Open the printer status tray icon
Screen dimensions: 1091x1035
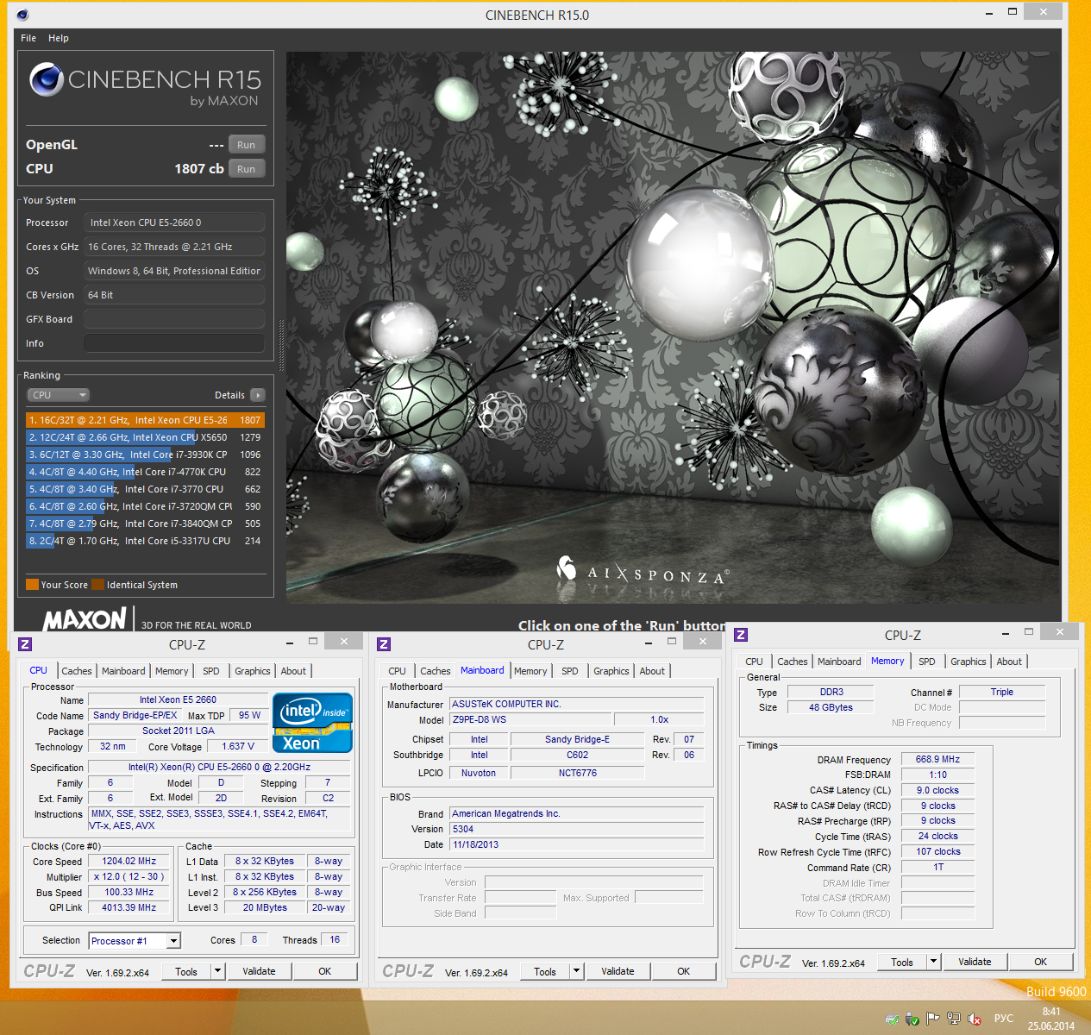[892, 1019]
